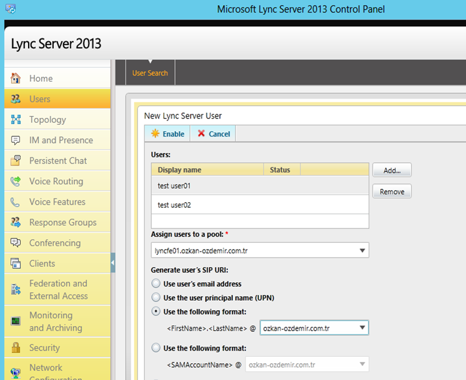This screenshot has height=380, width=466.
Task: Click the orange Enable star icon
Action: tap(155, 134)
